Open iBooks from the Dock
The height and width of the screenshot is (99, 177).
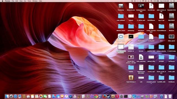pos(62,96)
